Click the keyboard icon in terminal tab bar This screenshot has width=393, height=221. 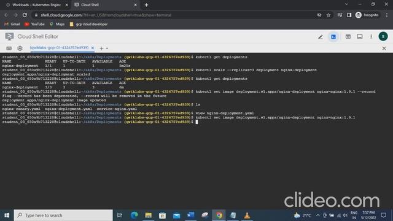pyautogui.click(x=9, y=48)
